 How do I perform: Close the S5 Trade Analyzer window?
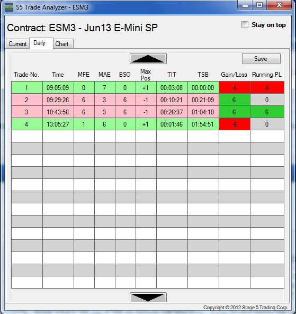(x=279, y=5)
